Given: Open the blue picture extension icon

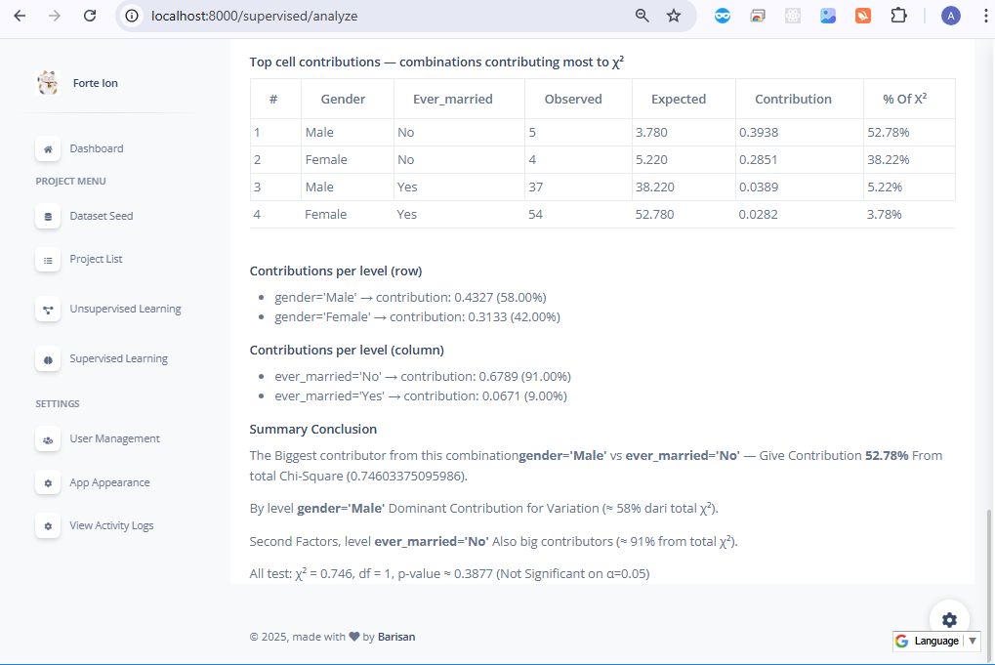Looking at the screenshot, I should click(827, 16).
